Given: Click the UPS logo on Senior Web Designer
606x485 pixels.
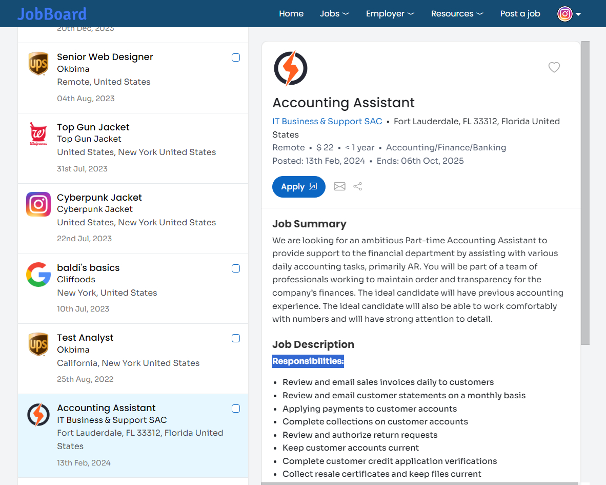Looking at the screenshot, I should click(38, 64).
